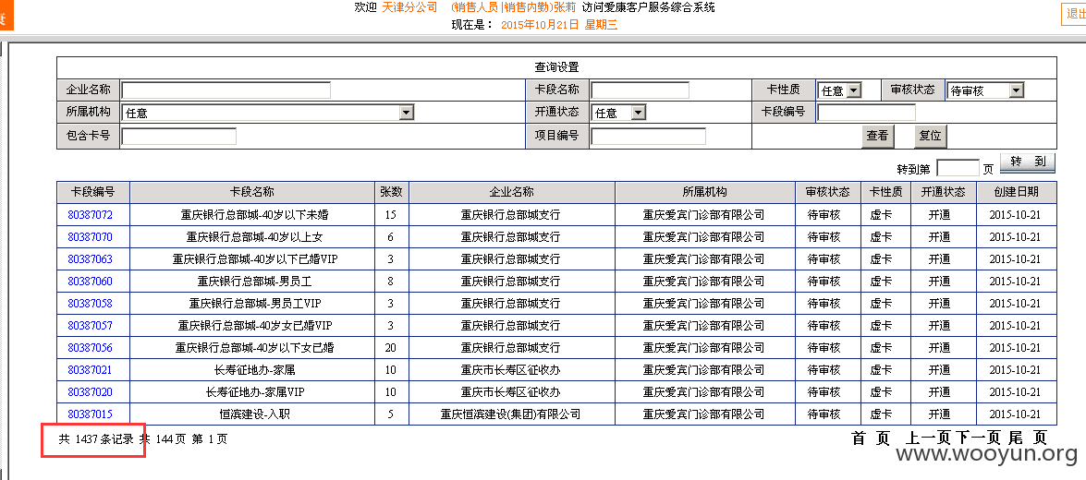Click the 转到 go-to-page button
This screenshot has height=480, width=1086.
1028,163
